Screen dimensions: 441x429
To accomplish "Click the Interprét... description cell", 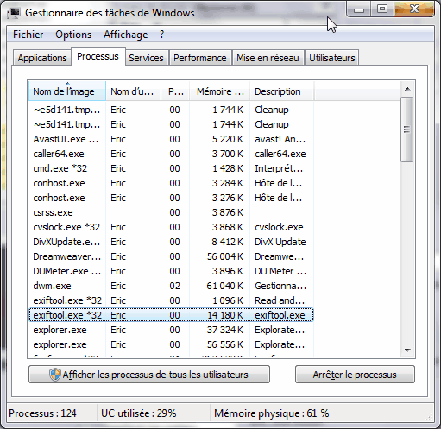I will pyautogui.click(x=279, y=168).
